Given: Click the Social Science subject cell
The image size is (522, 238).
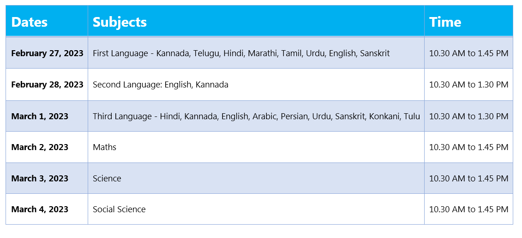Looking at the screenshot, I should pyautogui.click(x=256, y=209).
